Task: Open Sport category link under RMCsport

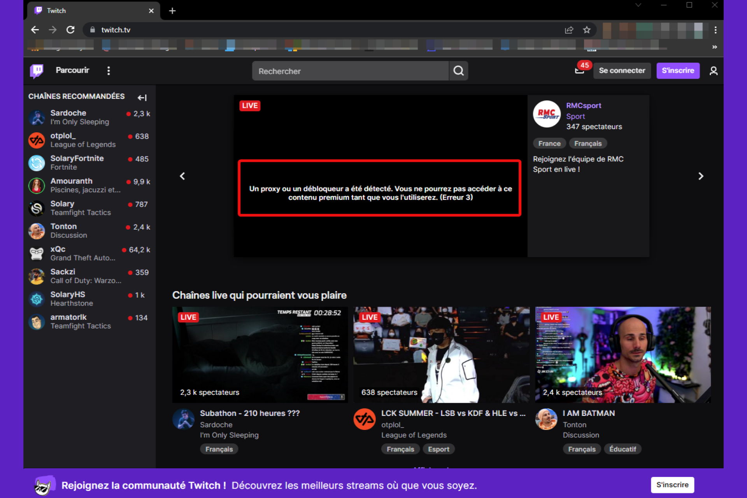Action: pos(575,116)
